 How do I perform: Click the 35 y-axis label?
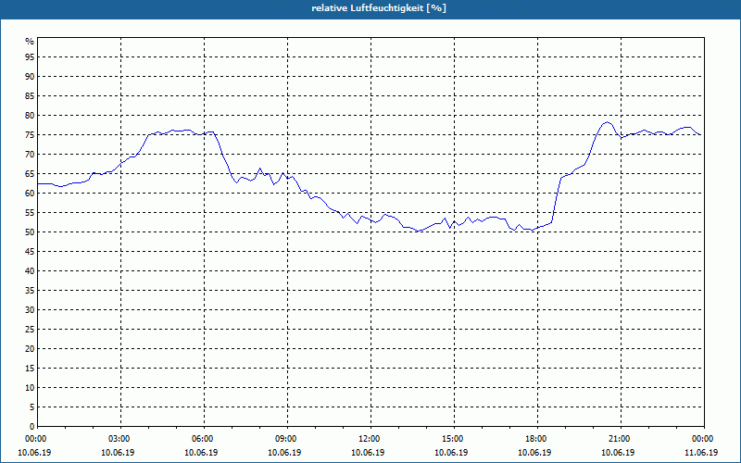point(30,291)
